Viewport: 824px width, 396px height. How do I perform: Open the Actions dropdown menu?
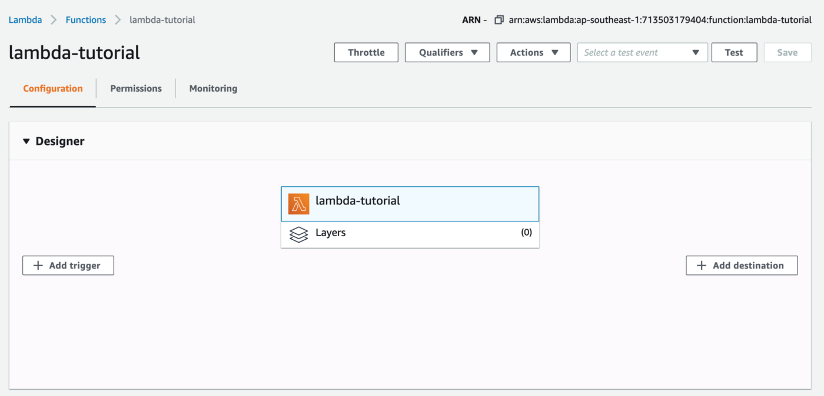533,52
